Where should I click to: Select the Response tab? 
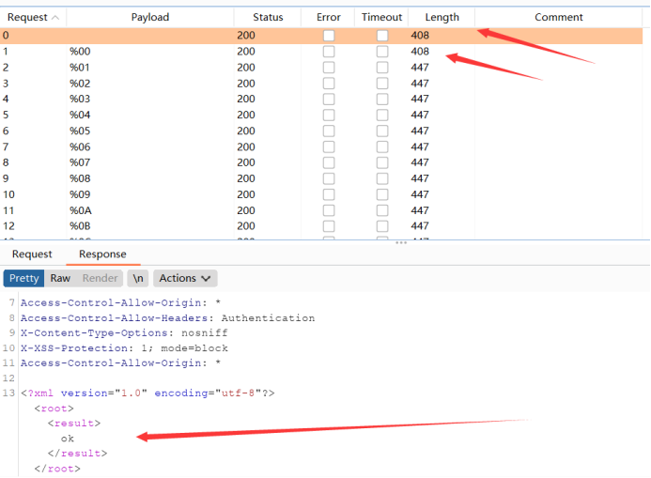pos(102,254)
